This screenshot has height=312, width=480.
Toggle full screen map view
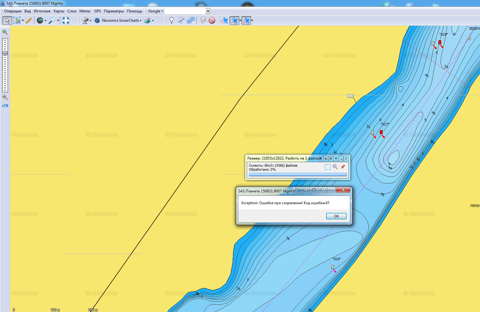click(66, 20)
